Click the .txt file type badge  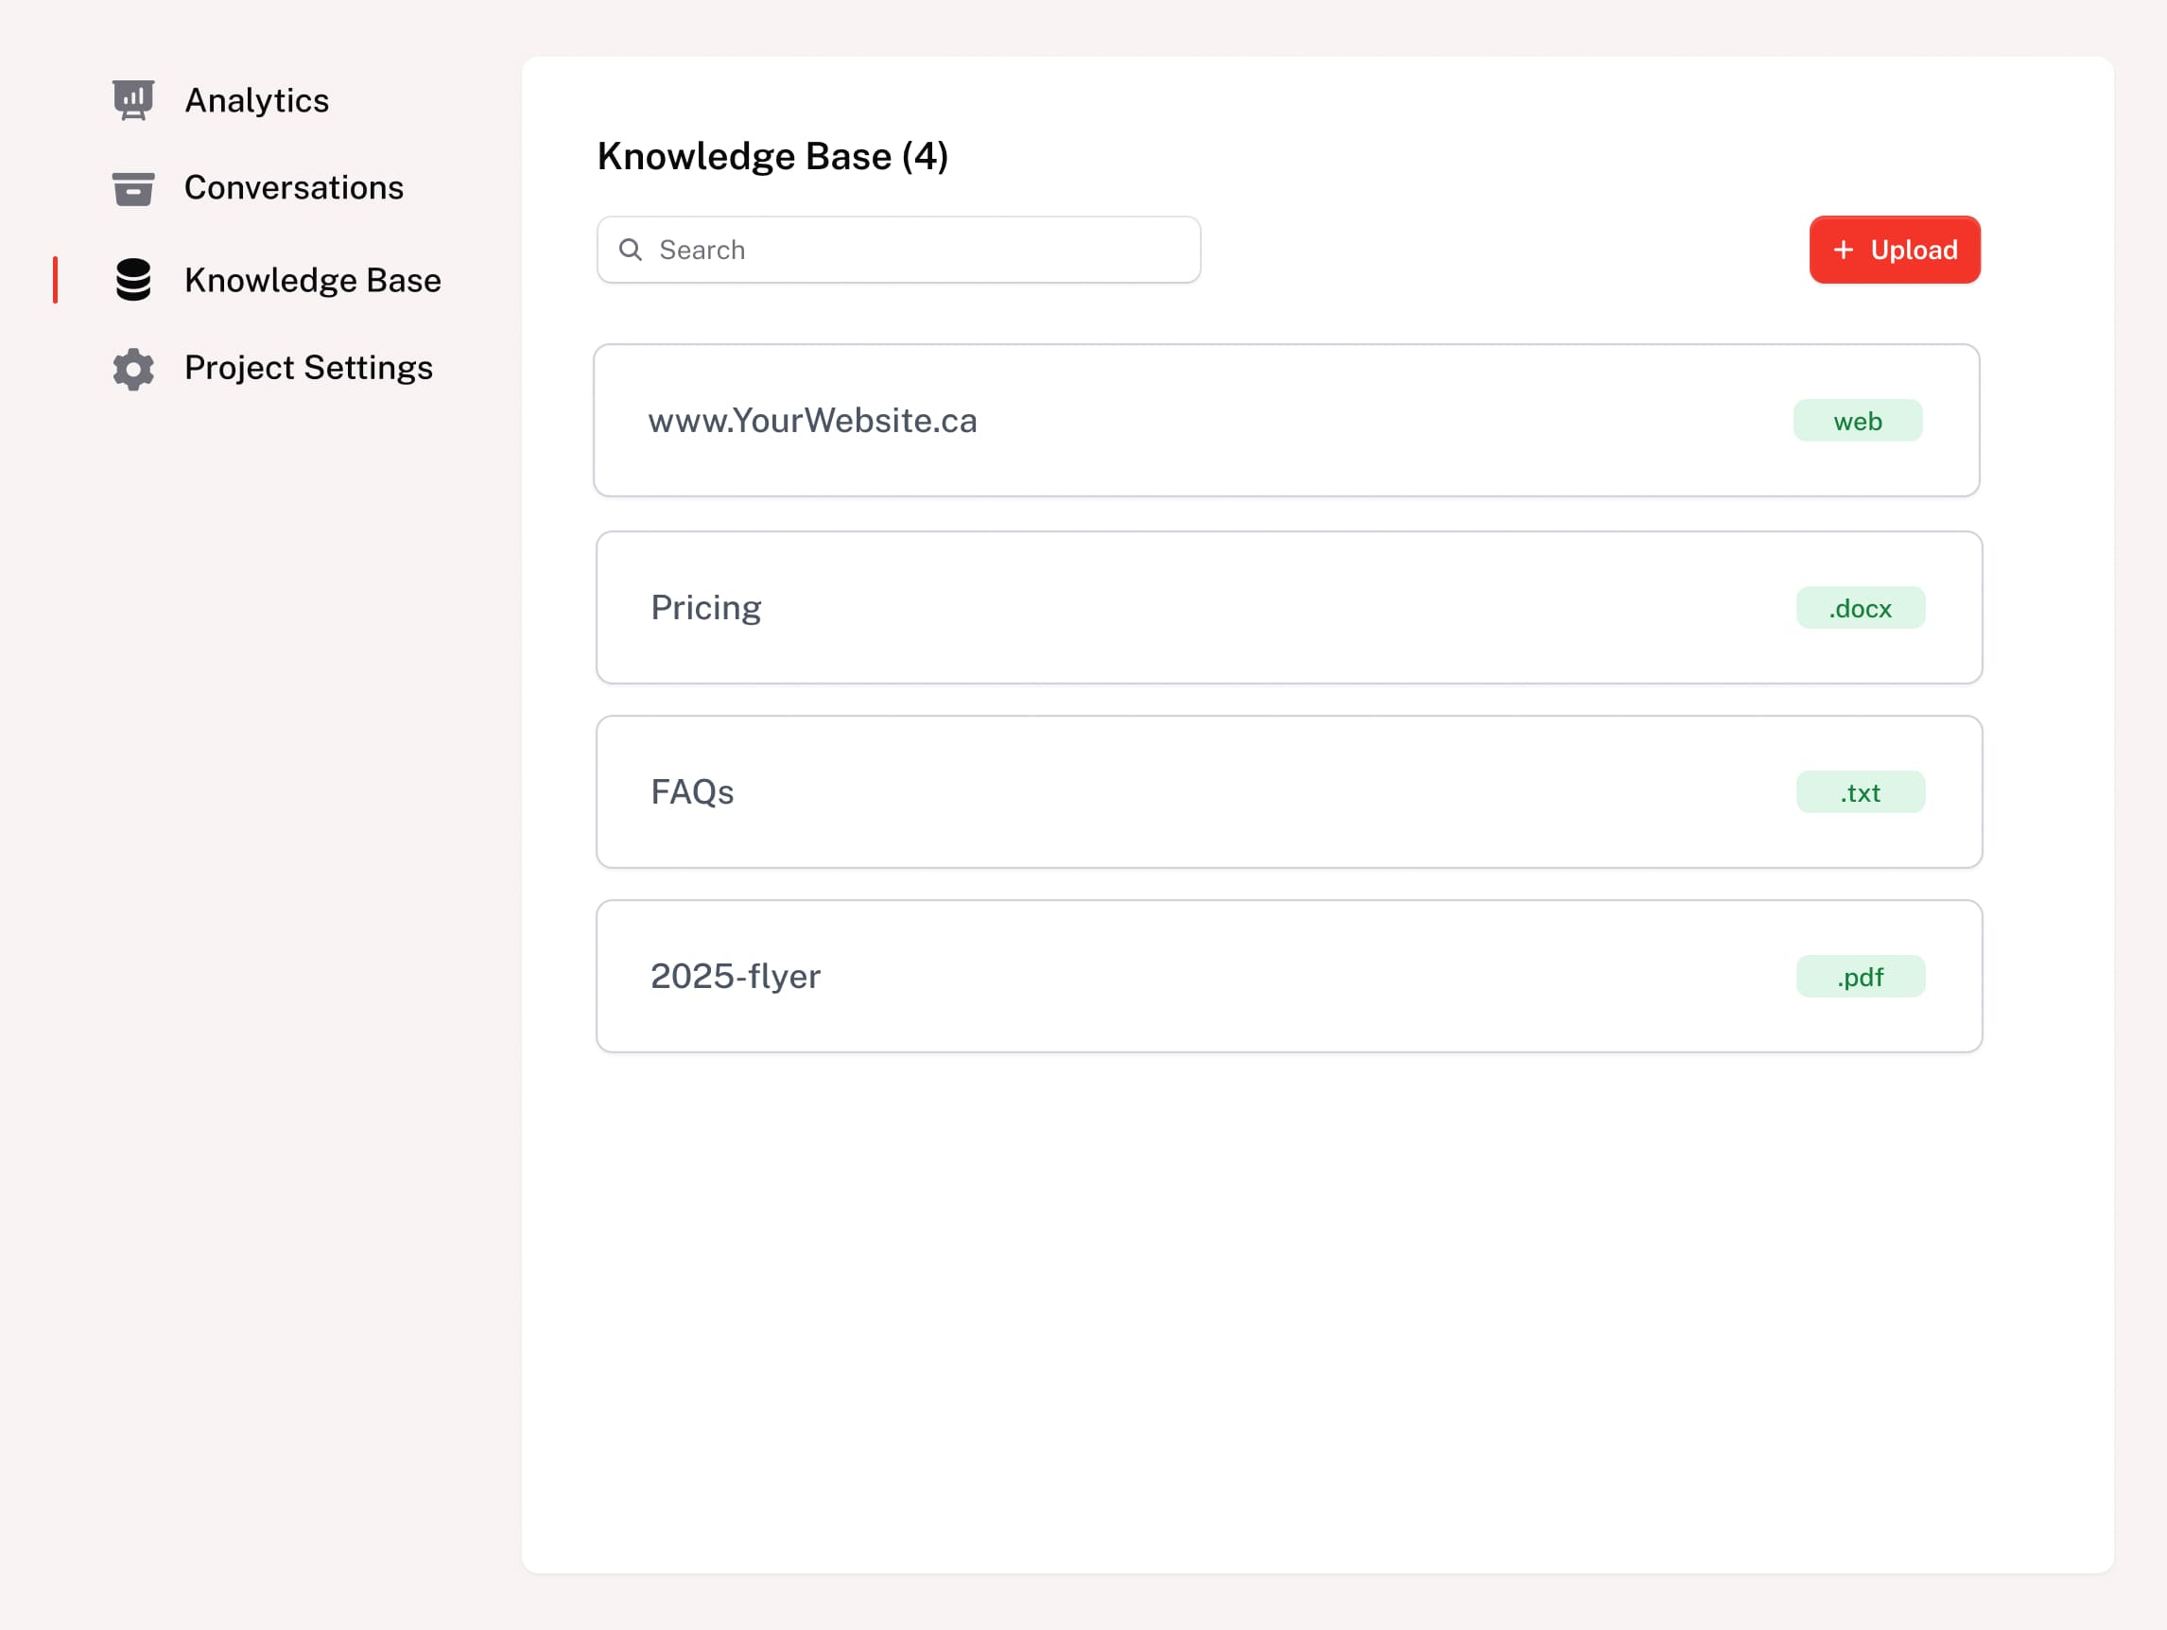(x=1860, y=792)
